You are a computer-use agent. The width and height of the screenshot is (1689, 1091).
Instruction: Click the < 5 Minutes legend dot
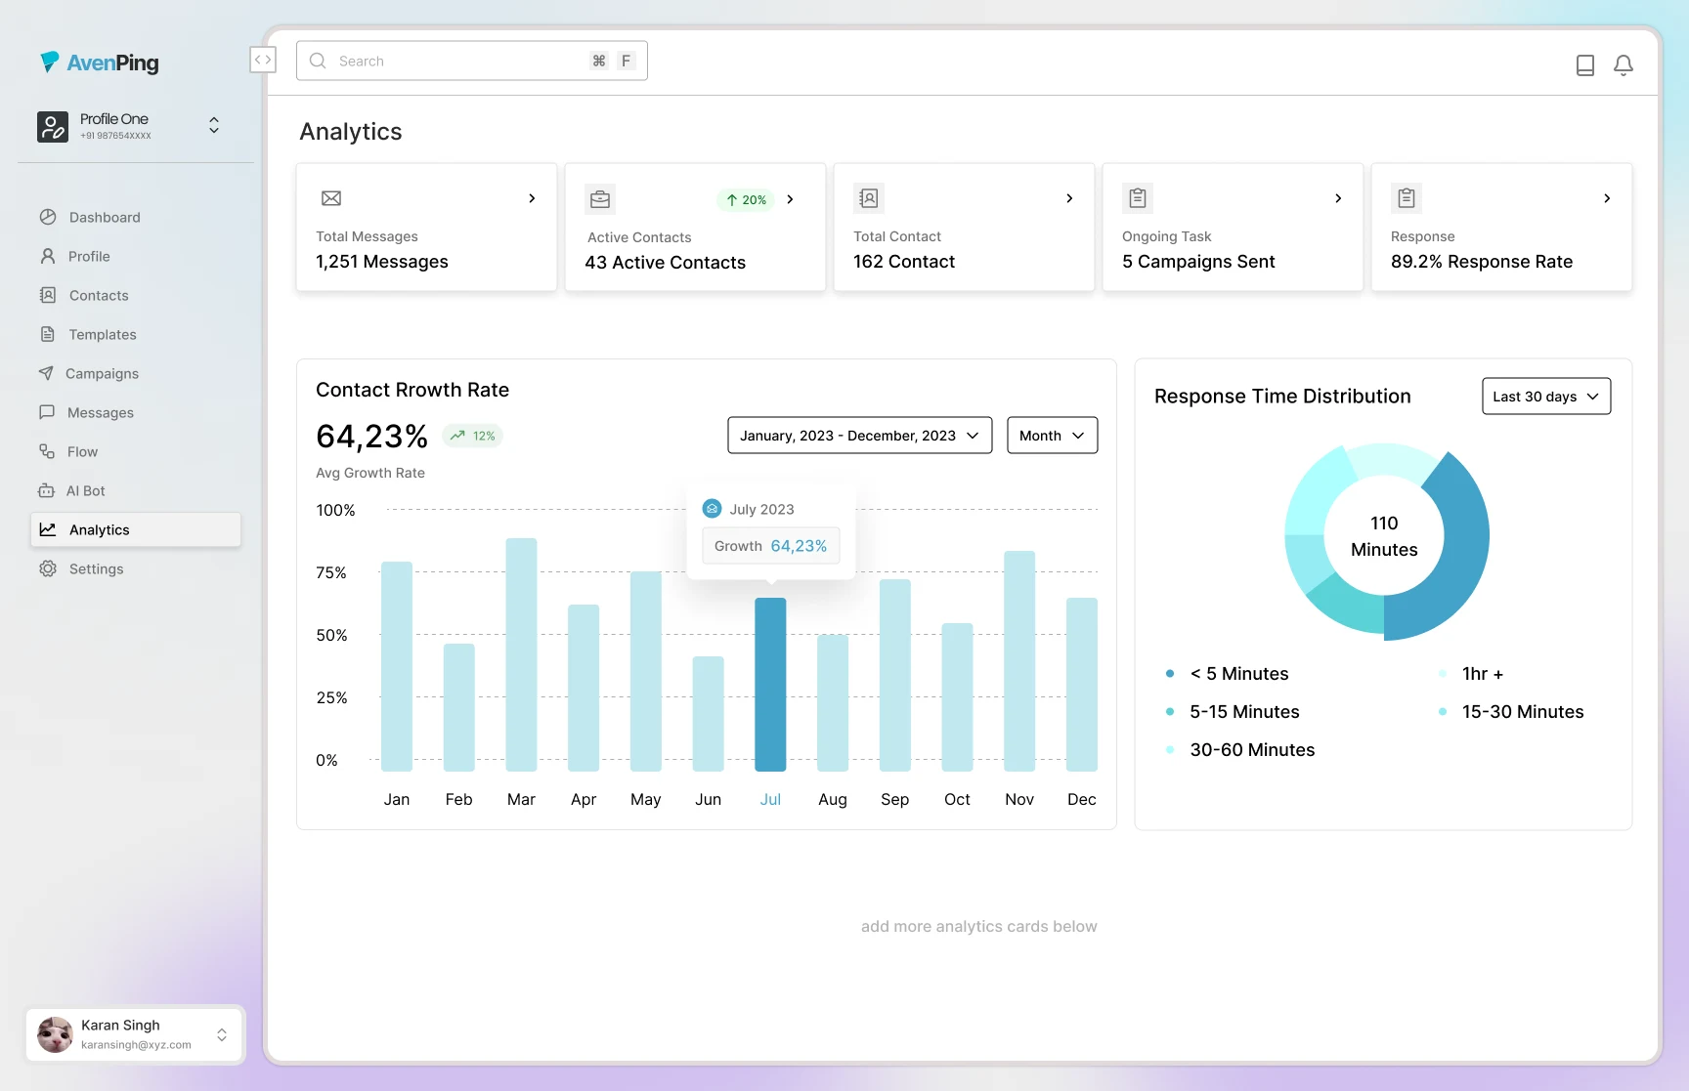coord(1170,673)
